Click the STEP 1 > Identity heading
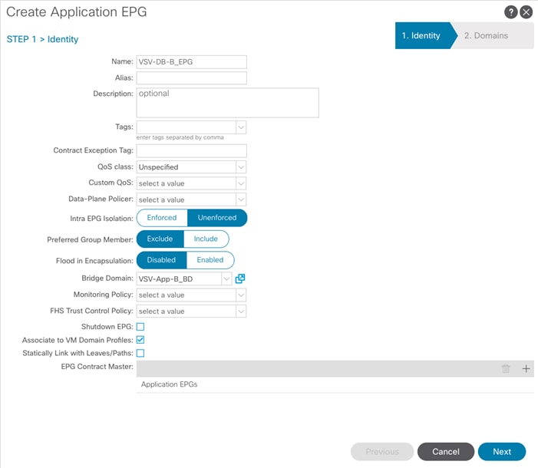 pos(42,39)
